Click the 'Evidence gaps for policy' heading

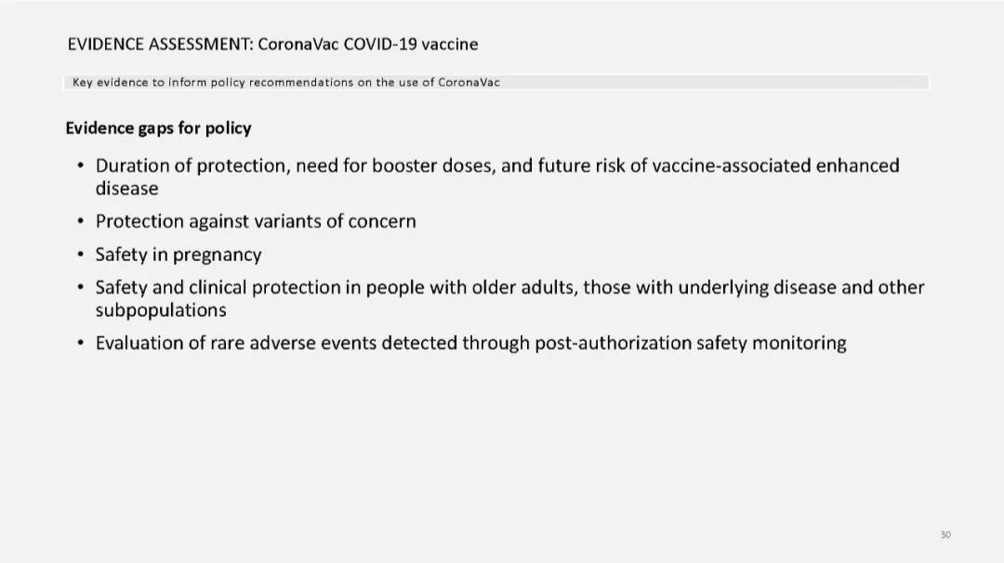click(x=158, y=128)
